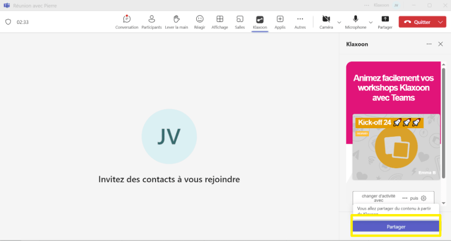Expand the Caméra options arrow
Screen dimensions: 451x241
pyautogui.click(x=339, y=22)
